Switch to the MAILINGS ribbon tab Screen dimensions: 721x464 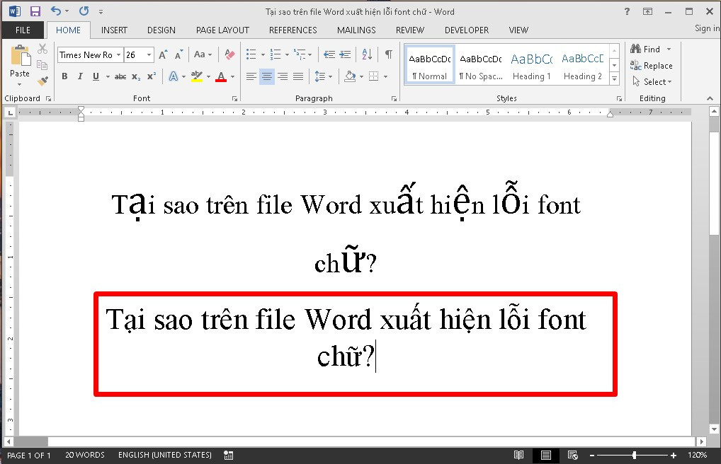(356, 30)
